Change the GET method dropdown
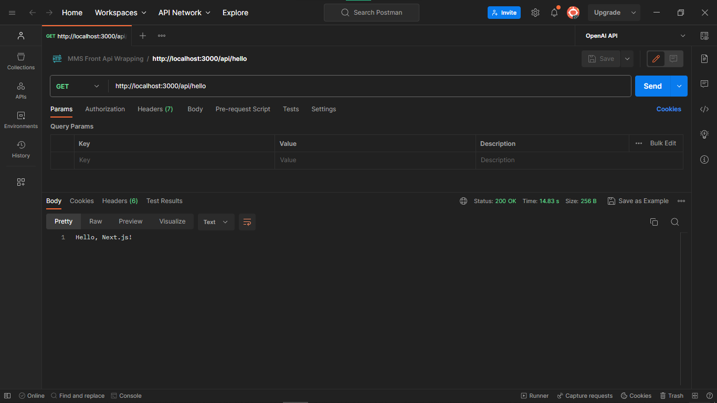 78,86
